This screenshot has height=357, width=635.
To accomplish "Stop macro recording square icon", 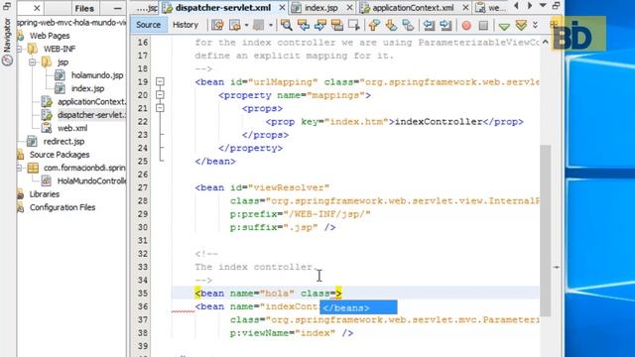I will coord(483,26).
